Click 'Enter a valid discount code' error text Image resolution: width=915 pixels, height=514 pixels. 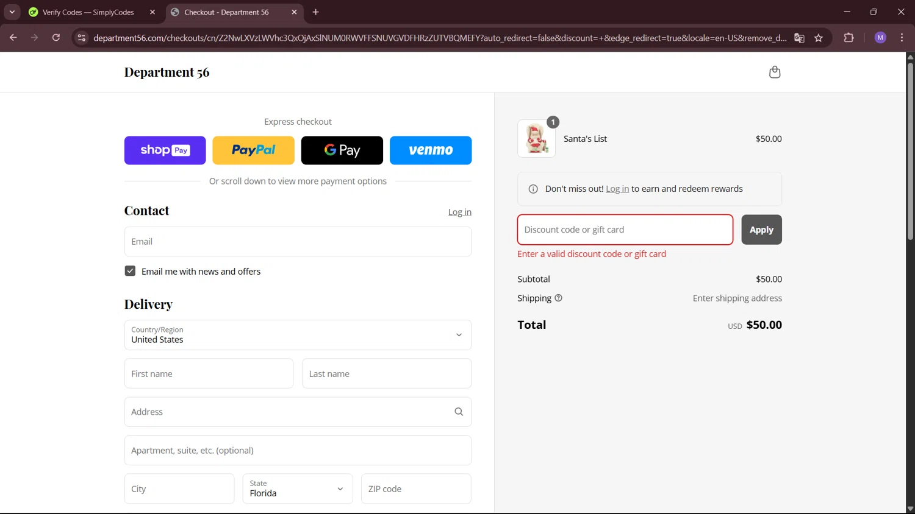(x=592, y=254)
